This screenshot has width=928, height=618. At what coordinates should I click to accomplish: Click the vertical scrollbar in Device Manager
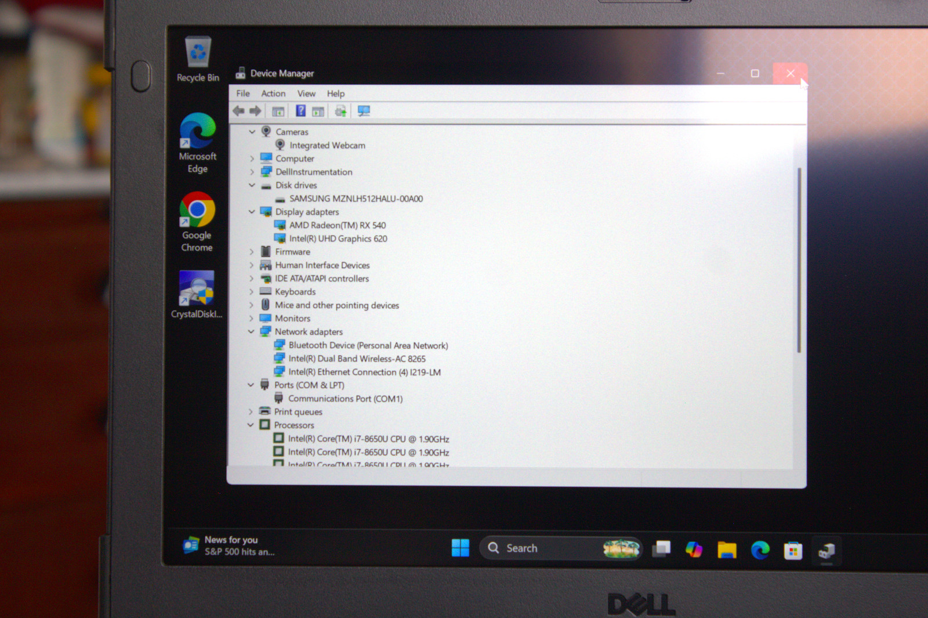tap(799, 261)
